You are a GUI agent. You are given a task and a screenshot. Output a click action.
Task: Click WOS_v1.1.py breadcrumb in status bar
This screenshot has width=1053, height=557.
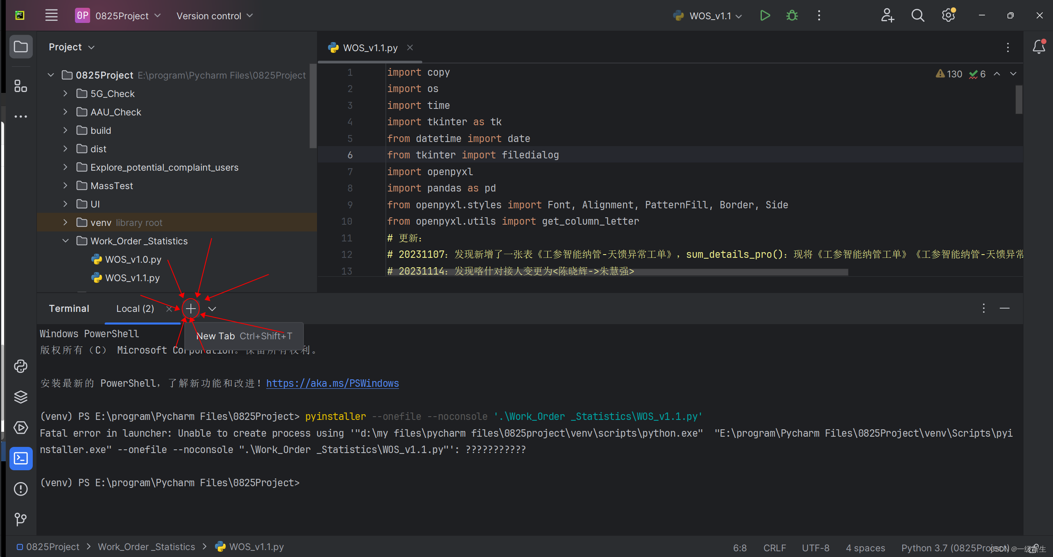250,547
